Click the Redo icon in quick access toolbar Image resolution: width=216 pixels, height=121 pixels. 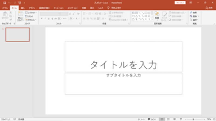(x=15, y=3)
